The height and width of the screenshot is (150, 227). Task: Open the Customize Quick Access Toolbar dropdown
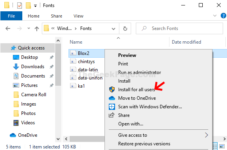tap(35, 6)
